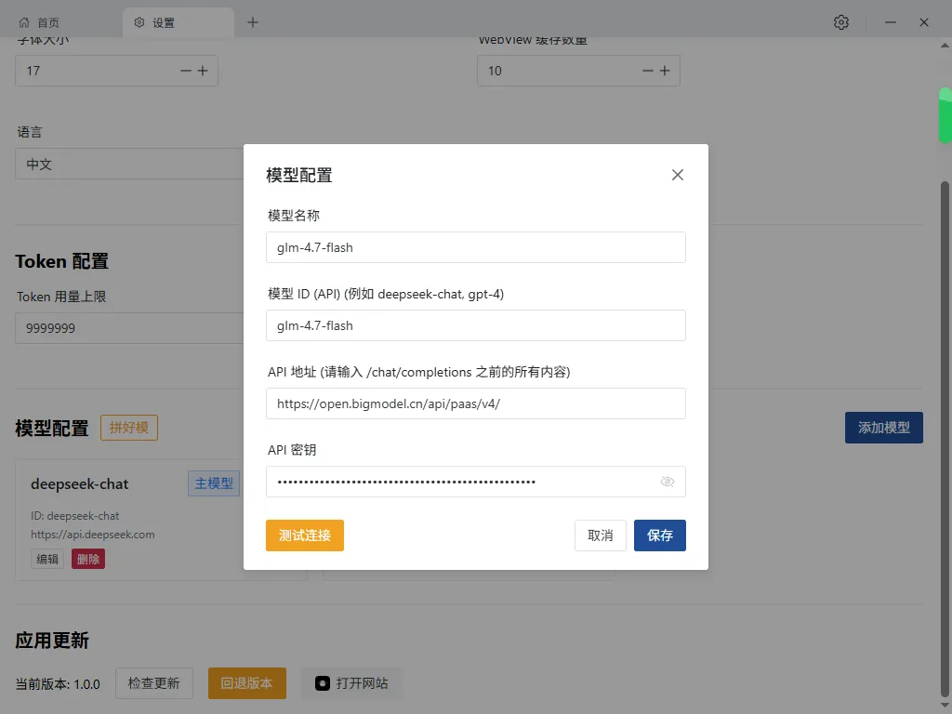This screenshot has height=714, width=952.
Task: Click the 模型名称 input showing glm-4.7-flash
Action: click(x=475, y=247)
